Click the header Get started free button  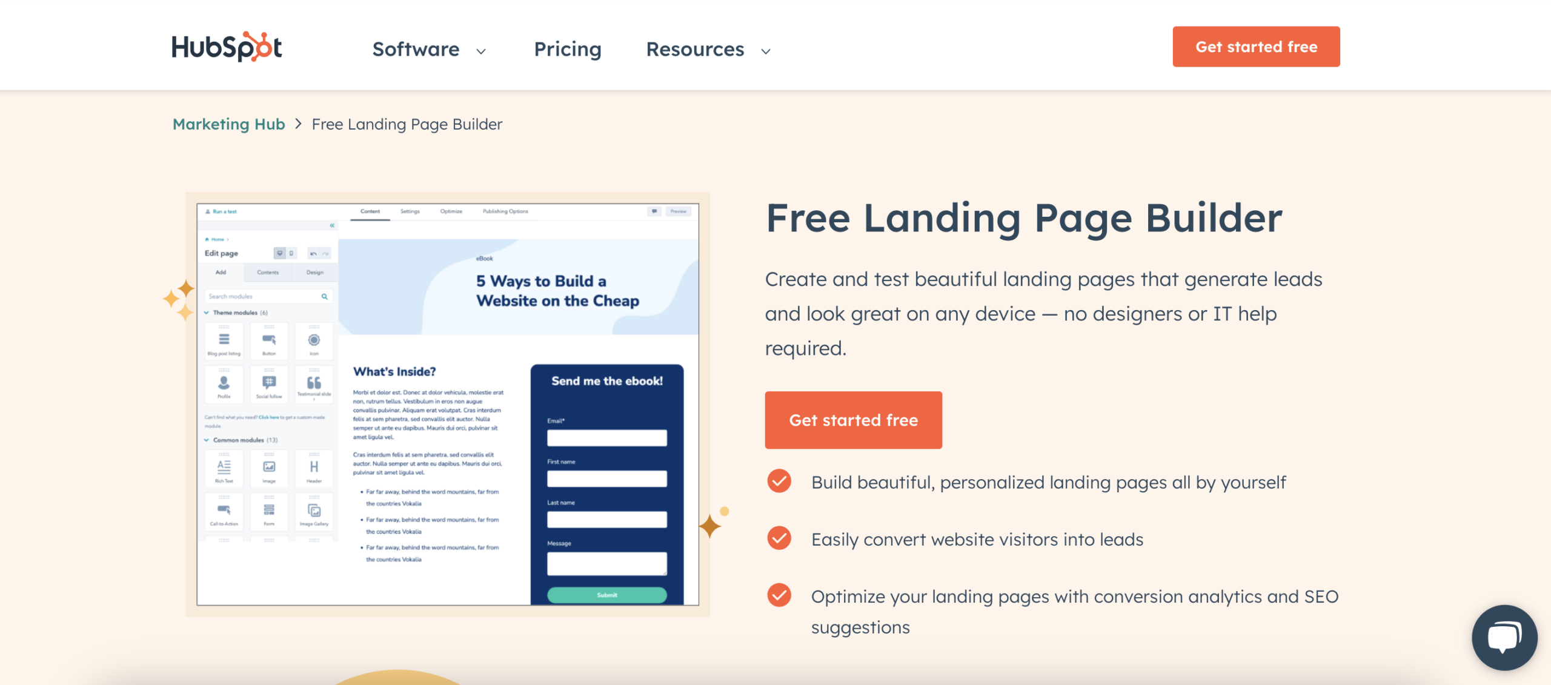1257,45
